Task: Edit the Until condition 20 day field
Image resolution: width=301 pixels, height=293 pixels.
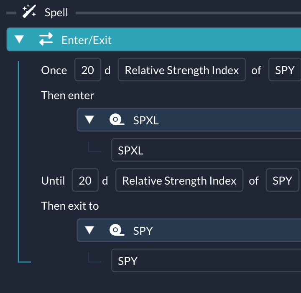Action: click(x=85, y=180)
